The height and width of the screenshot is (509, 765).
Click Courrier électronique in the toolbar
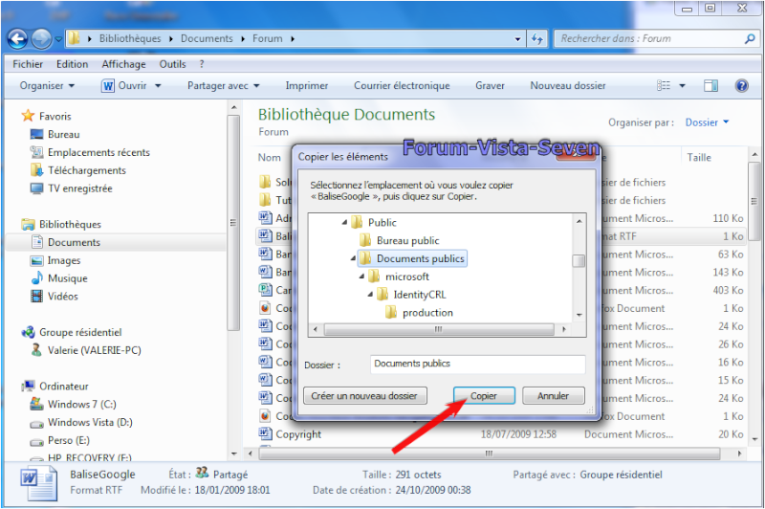coord(402,86)
